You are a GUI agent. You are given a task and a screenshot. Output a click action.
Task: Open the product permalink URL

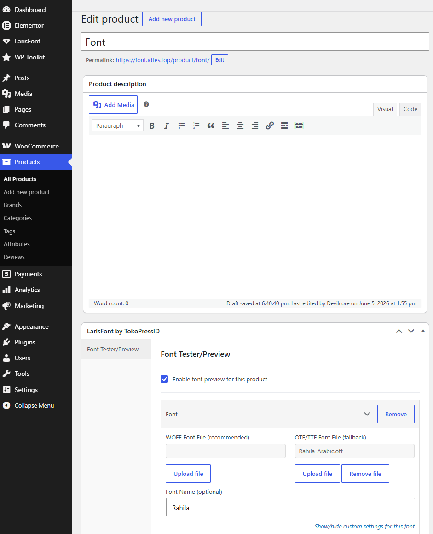(x=162, y=60)
